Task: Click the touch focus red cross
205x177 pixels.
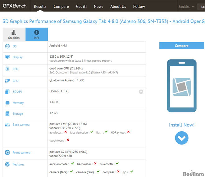Action: point(68,140)
